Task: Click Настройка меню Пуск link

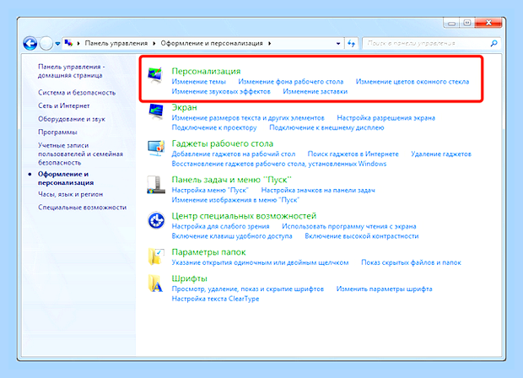Action: (210, 190)
